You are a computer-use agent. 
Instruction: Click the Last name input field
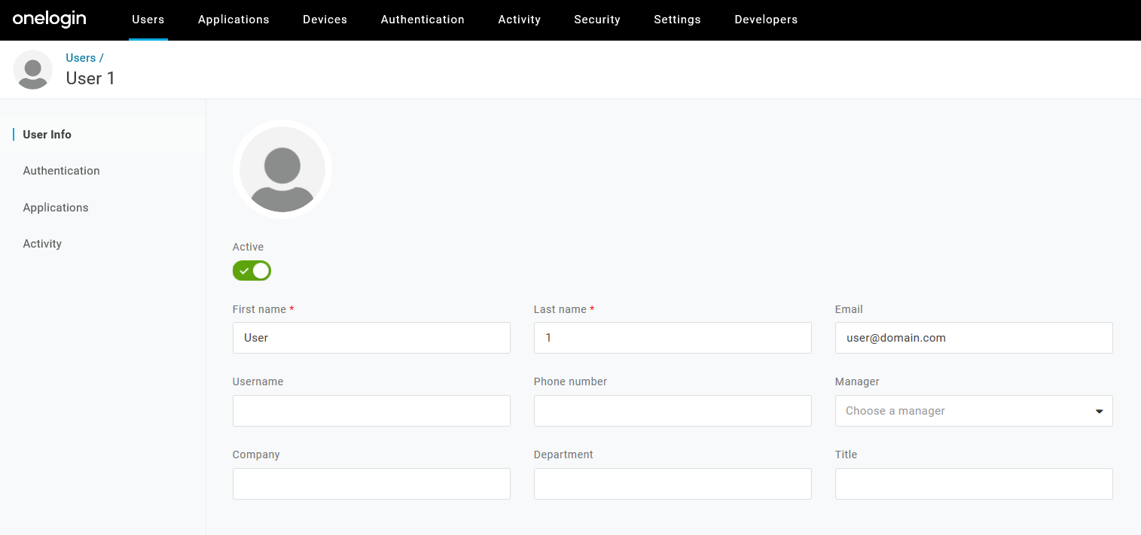(673, 337)
